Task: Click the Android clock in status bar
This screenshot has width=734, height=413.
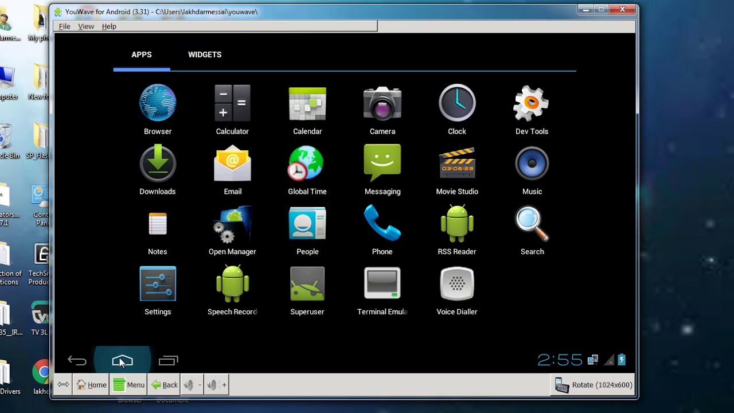Action: click(560, 360)
